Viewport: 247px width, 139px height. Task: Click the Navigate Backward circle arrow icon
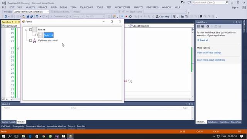(6, 16)
